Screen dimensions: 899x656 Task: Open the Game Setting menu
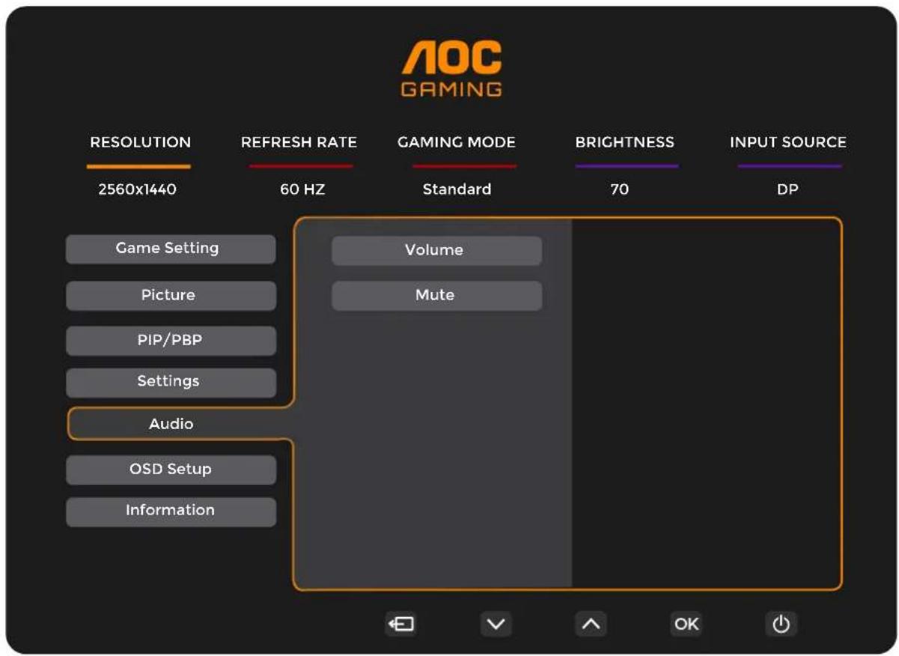[171, 249]
